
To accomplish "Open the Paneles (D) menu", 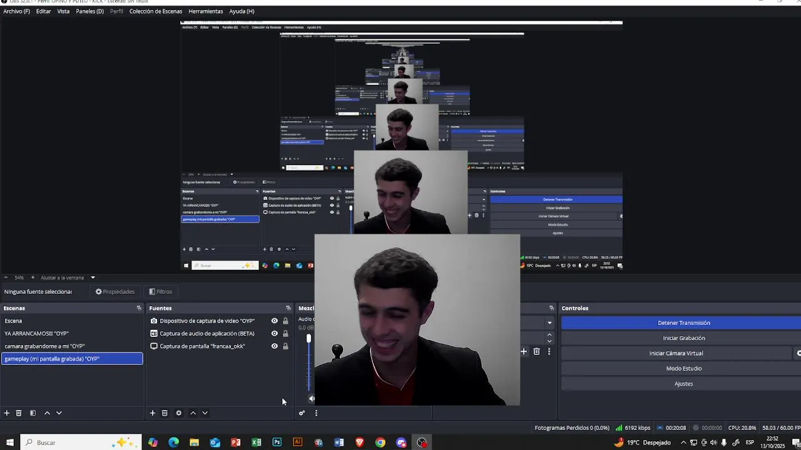I will (x=89, y=11).
